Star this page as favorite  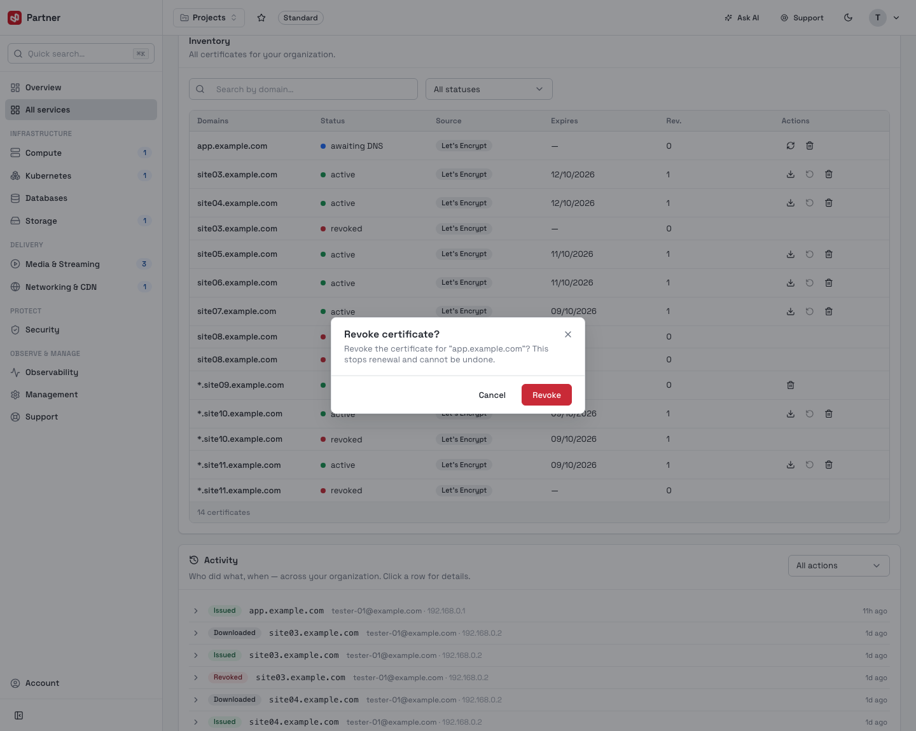(x=261, y=18)
